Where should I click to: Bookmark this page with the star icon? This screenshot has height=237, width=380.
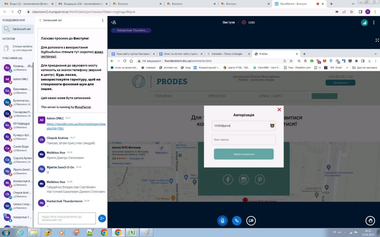pyautogui.click(x=351, y=11)
